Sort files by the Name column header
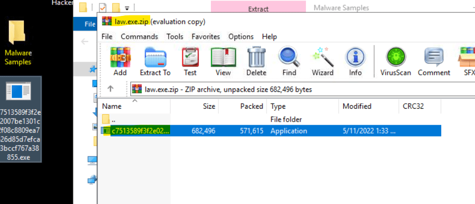 112,106
